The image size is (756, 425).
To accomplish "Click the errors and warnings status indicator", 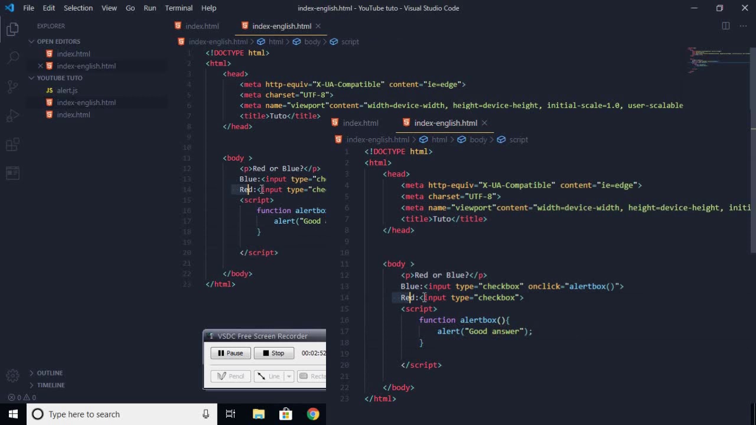I will pyautogui.click(x=22, y=397).
